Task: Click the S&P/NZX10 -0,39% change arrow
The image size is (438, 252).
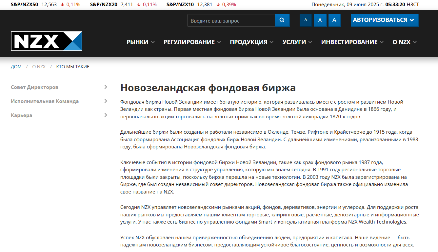Action: (x=218, y=5)
